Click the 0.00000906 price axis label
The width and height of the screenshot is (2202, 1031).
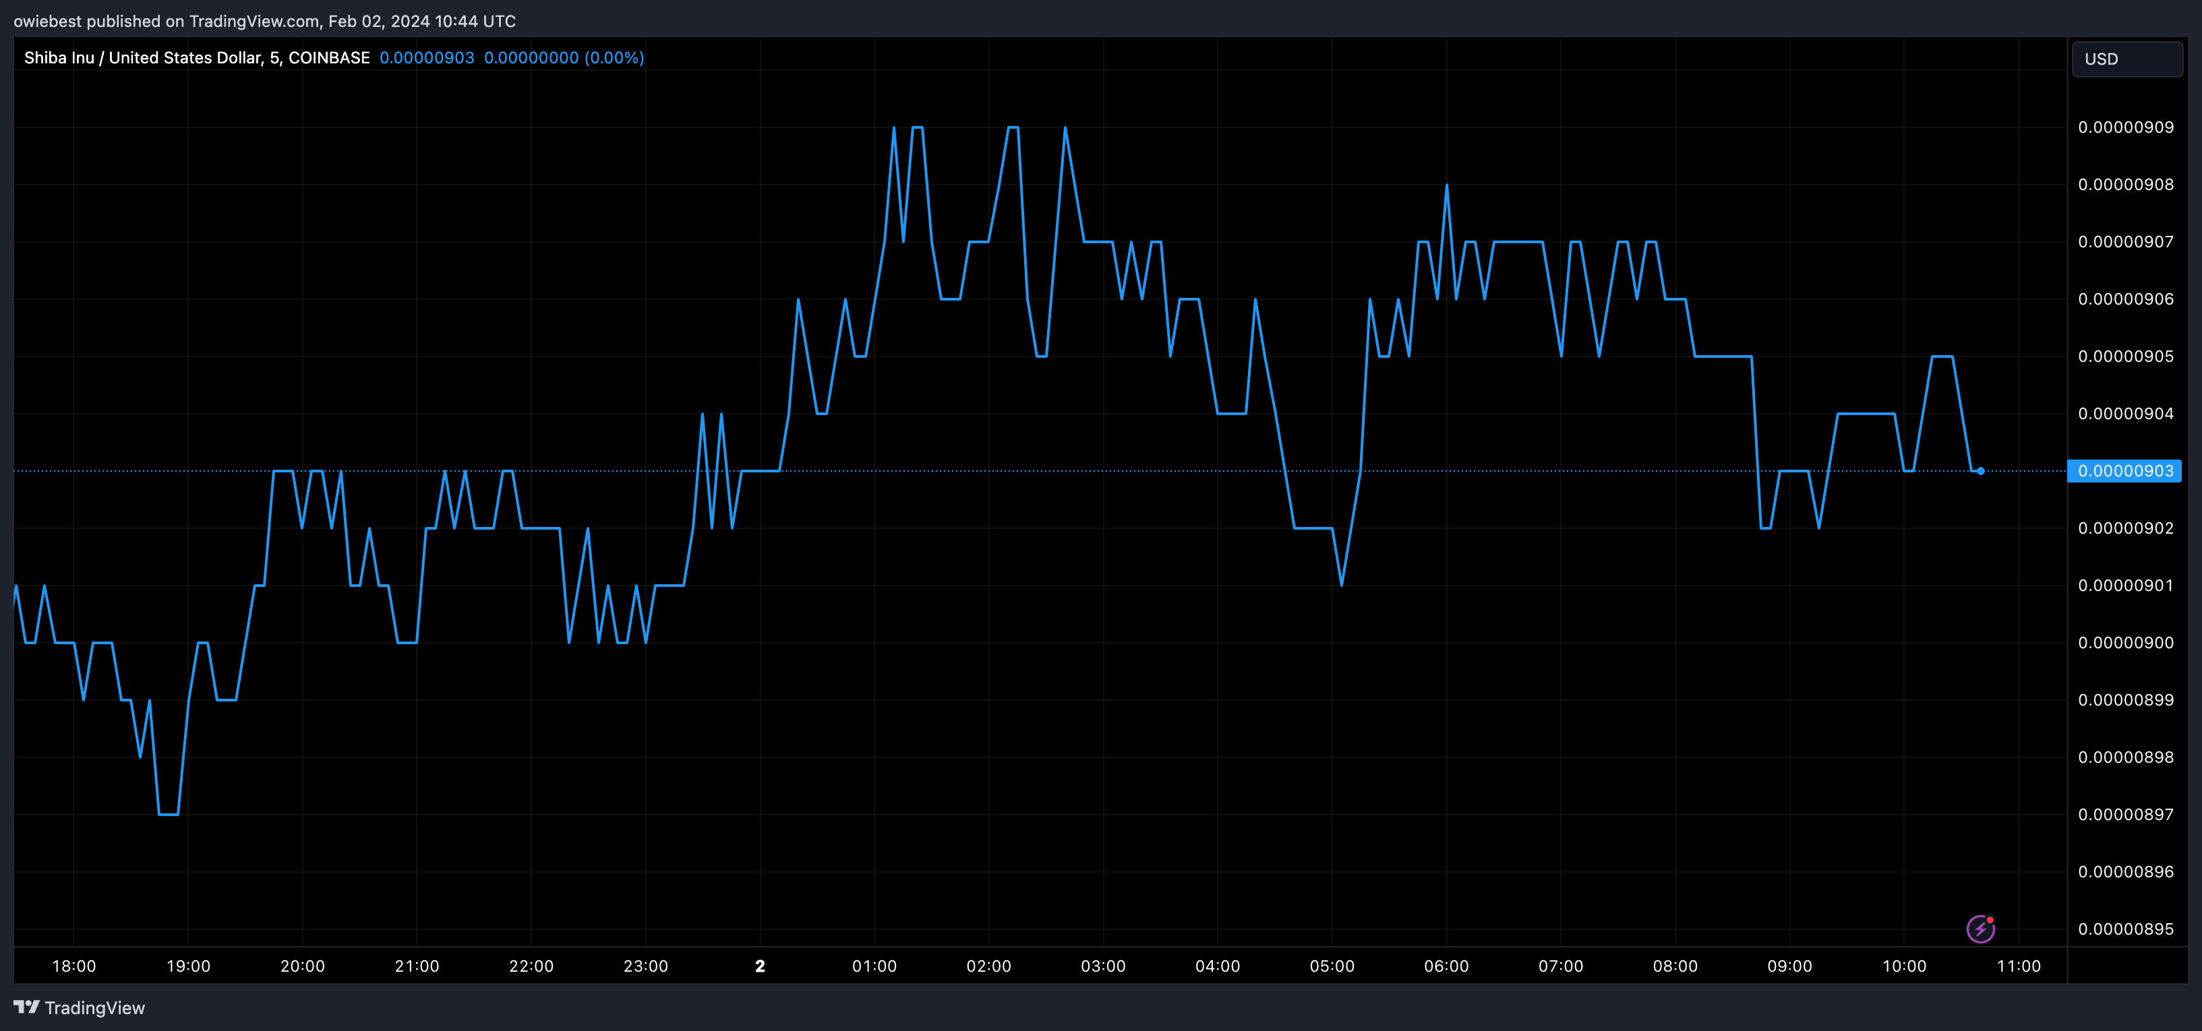(2125, 299)
